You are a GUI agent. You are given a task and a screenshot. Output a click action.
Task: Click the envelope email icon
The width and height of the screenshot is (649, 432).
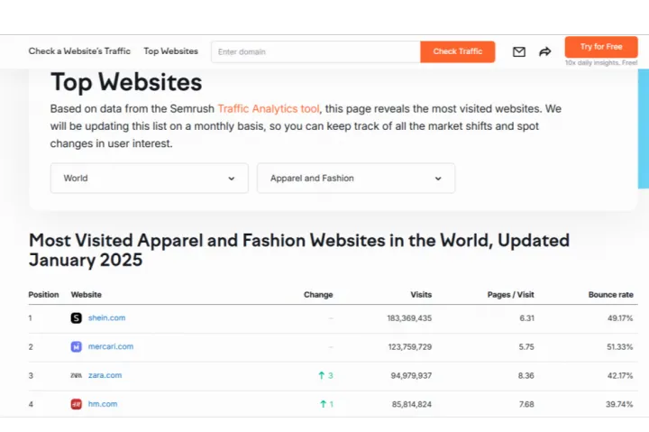coord(519,51)
